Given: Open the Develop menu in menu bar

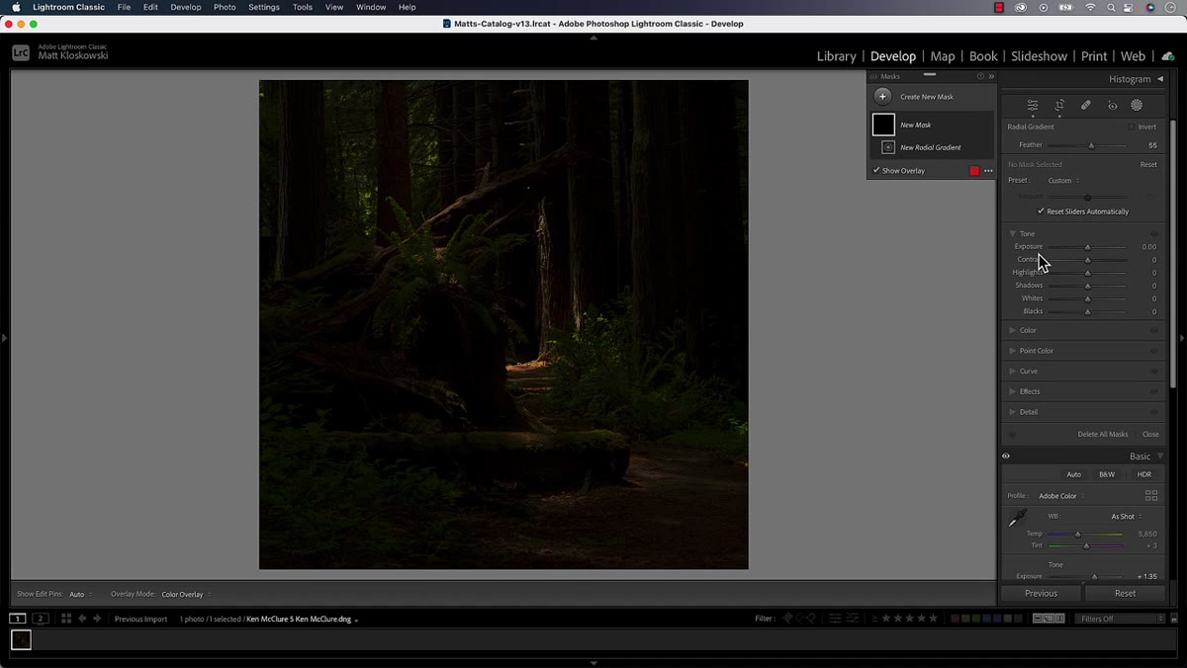Looking at the screenshot, I should (186, 7).
